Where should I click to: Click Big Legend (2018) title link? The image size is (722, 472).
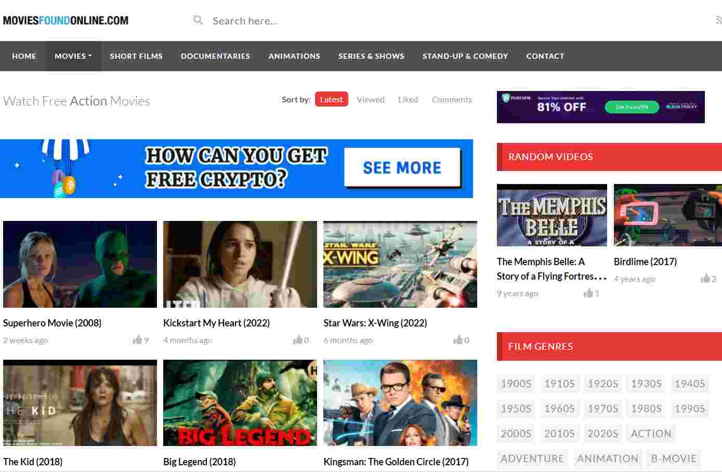[200, 462]
